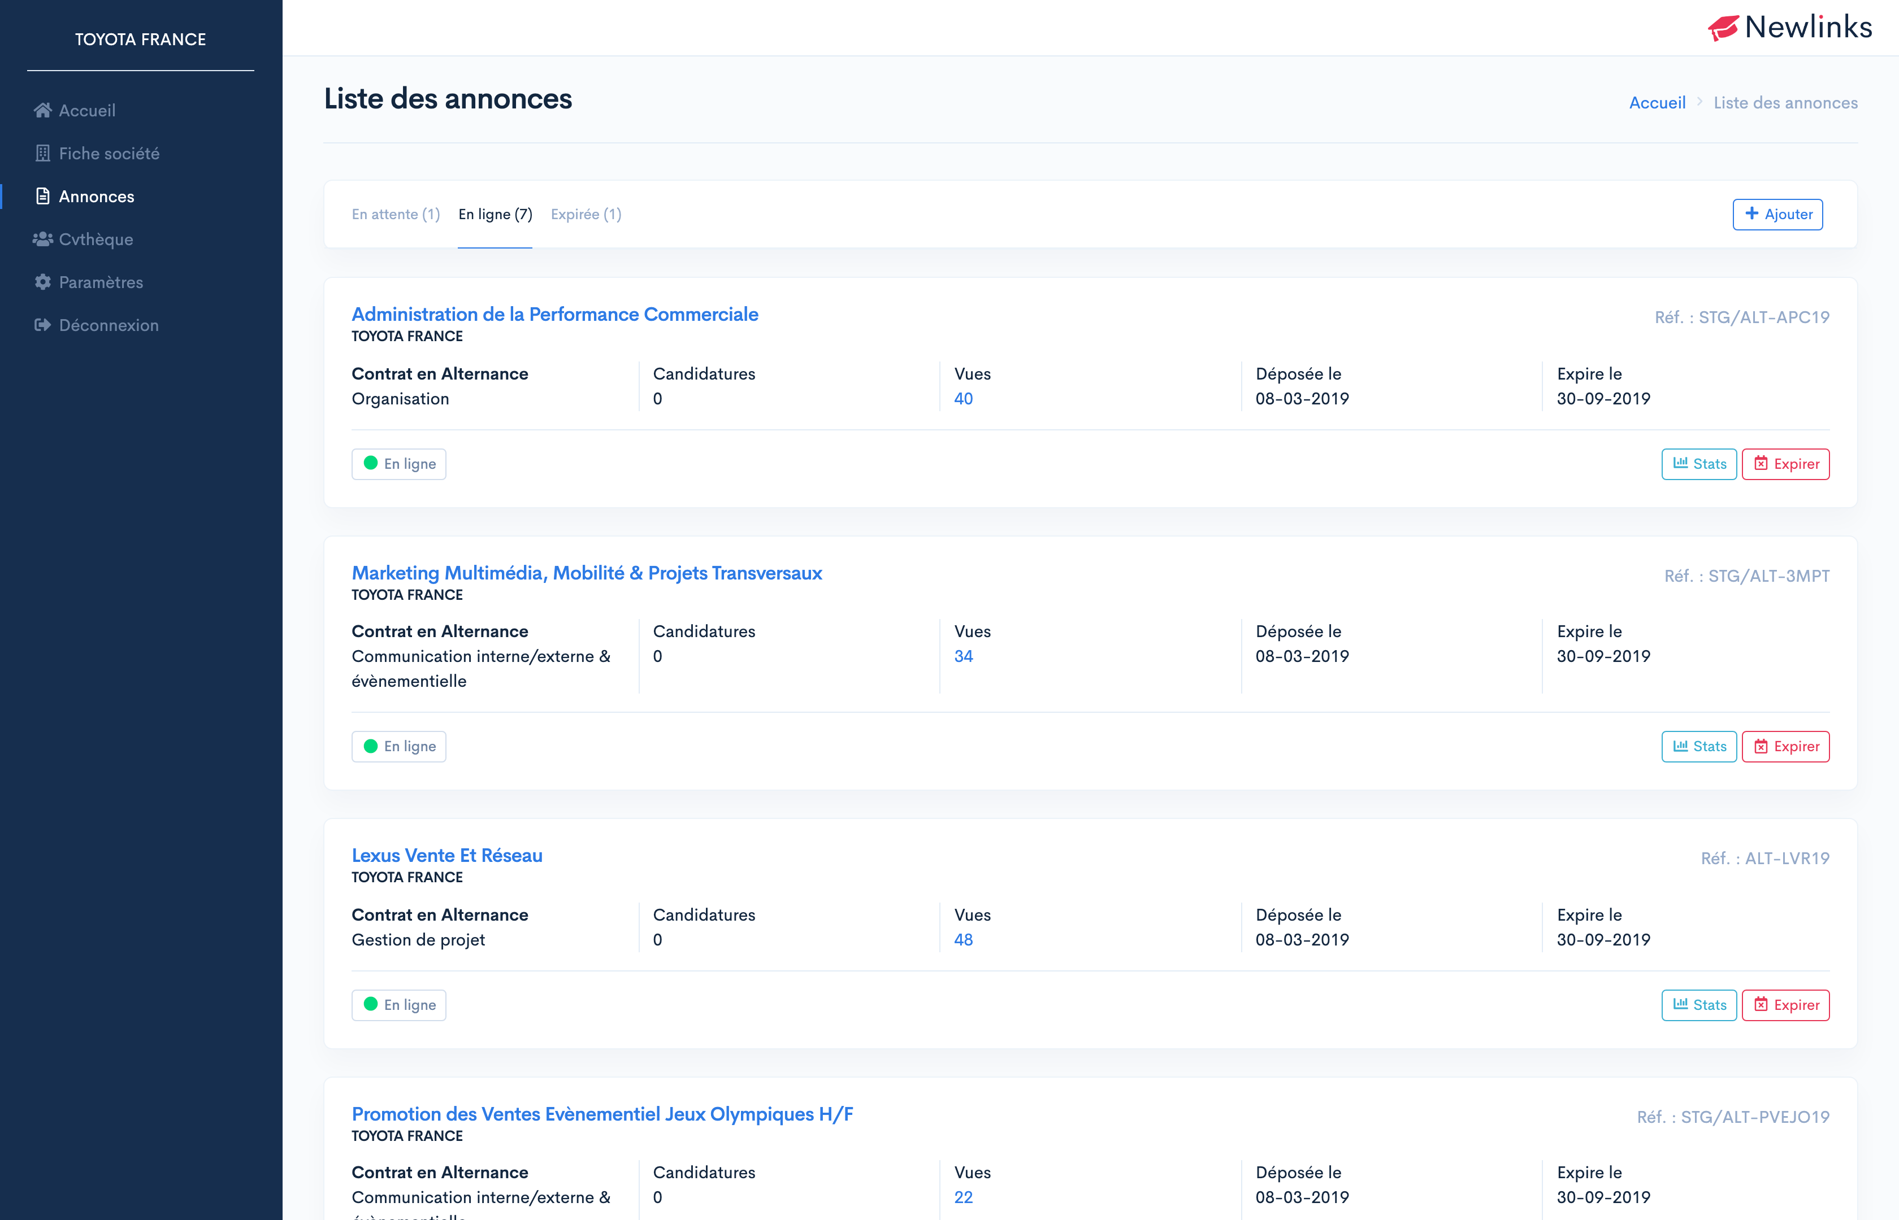Click reference text ALT-LVR19
The image size is (1899, 1220).
pyautogui.click(x=1787, y=858)
